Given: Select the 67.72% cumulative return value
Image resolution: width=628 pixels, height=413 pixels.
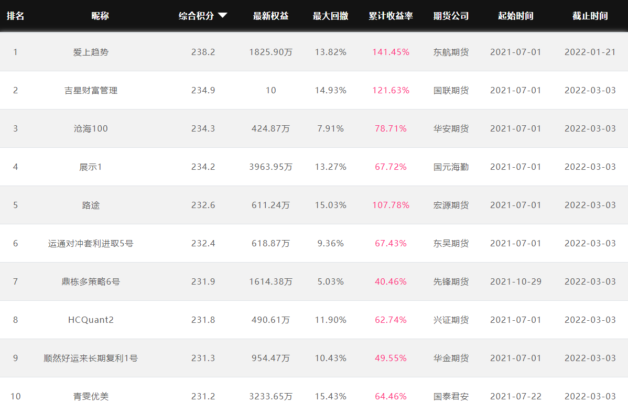Looking at the screenshot, I should [391, 167].
